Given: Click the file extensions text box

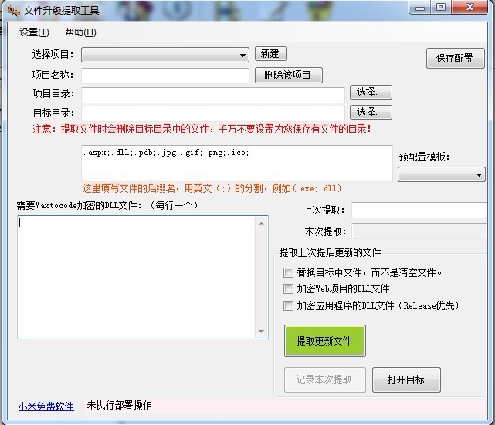Looking at the screenshot, I should tap(236, 163).
